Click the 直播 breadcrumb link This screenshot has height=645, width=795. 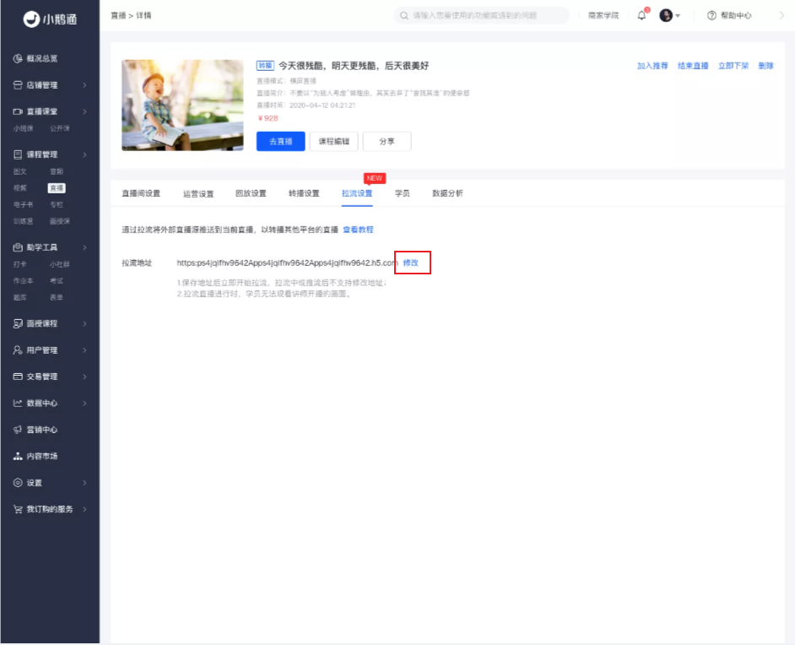[x=118, y=16]
